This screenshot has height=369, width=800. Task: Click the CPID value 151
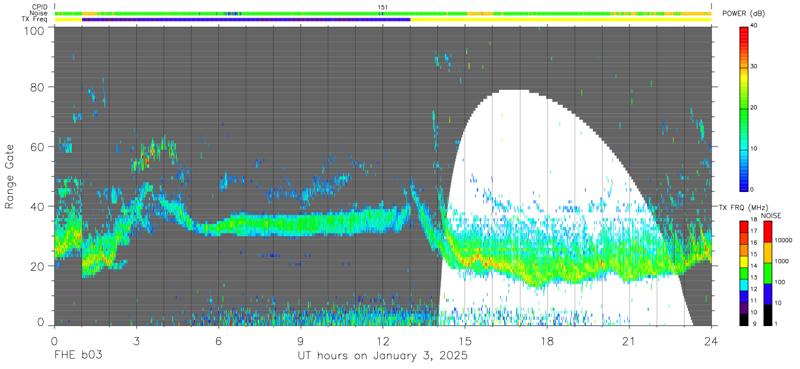383,7
